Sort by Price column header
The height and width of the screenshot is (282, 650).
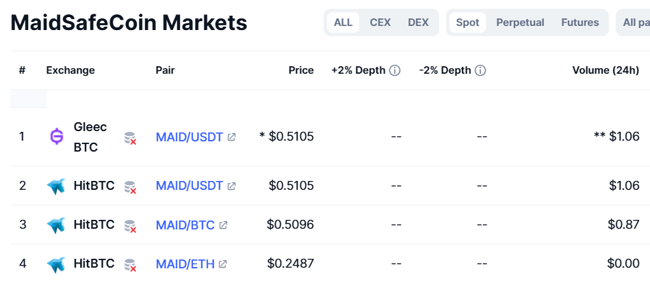pyautogui.click(x=301, y=70)
